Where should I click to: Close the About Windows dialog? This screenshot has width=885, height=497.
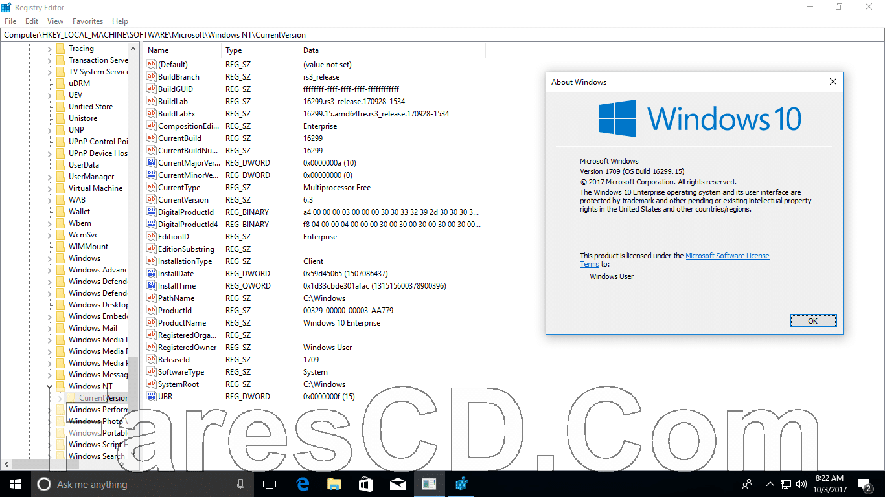(833, 82)
